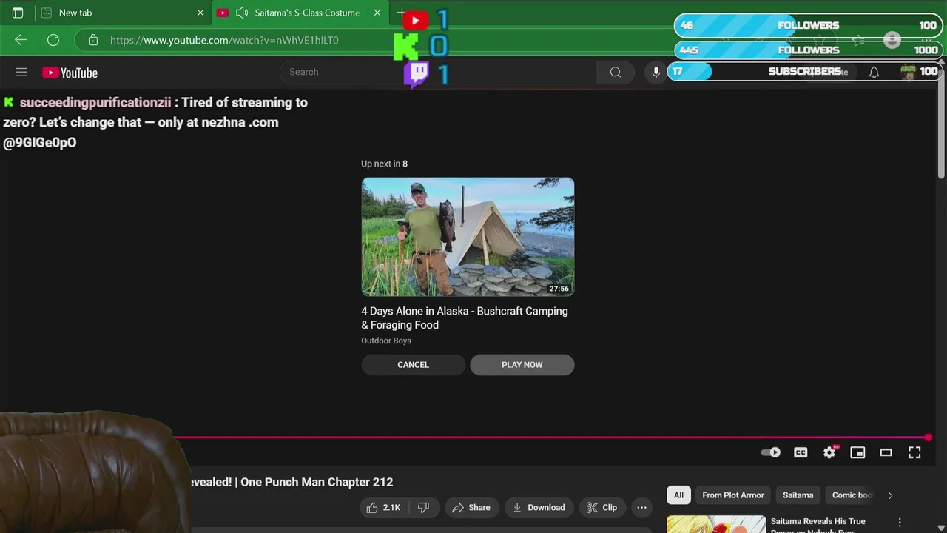The image size is (947, 533).
Task: Open the YouTube guide hamburger menu
Action: pos(21,72)
